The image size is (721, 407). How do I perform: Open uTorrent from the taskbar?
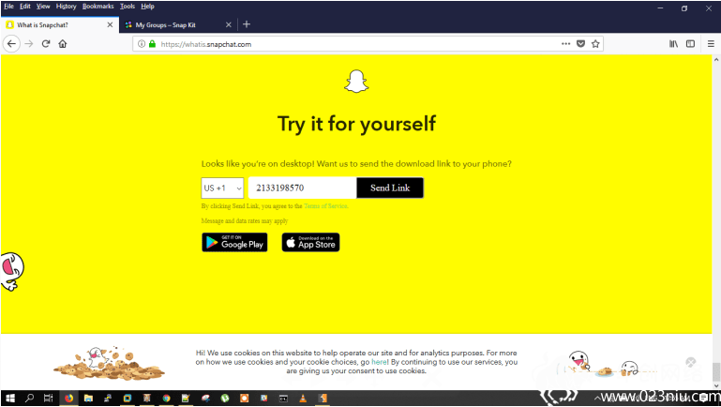[224, 399]
